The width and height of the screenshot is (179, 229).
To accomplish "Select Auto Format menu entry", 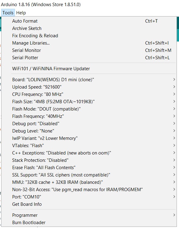I will (x=89, y=21).
